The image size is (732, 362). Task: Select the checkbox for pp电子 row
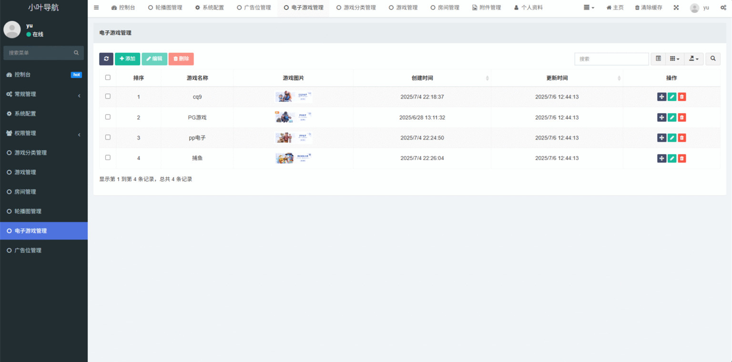click(108, 137)
